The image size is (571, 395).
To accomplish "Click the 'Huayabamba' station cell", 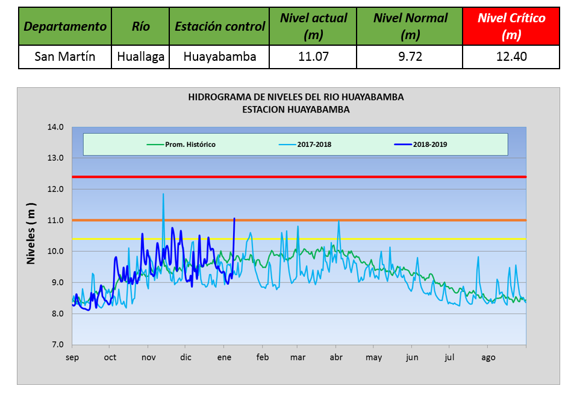I will (x=219, y=57).
